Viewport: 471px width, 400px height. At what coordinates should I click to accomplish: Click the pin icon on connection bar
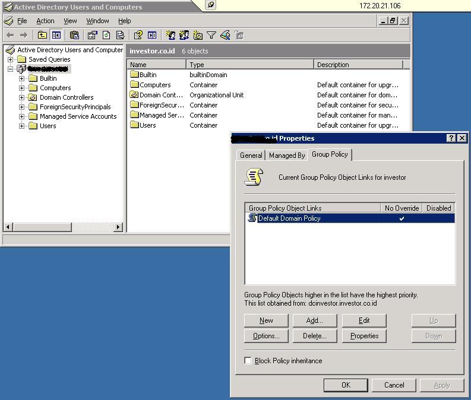click(x=211, y=5)
